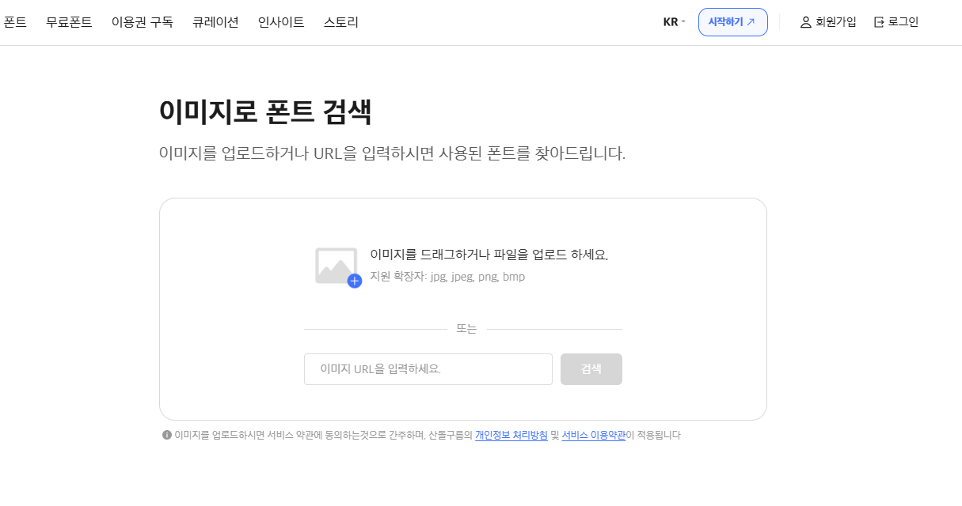Image resolution: width=962 pixels, height=506 pixels.
Task: Click the info icon beside the terms notice
Action: click(167, 435)
